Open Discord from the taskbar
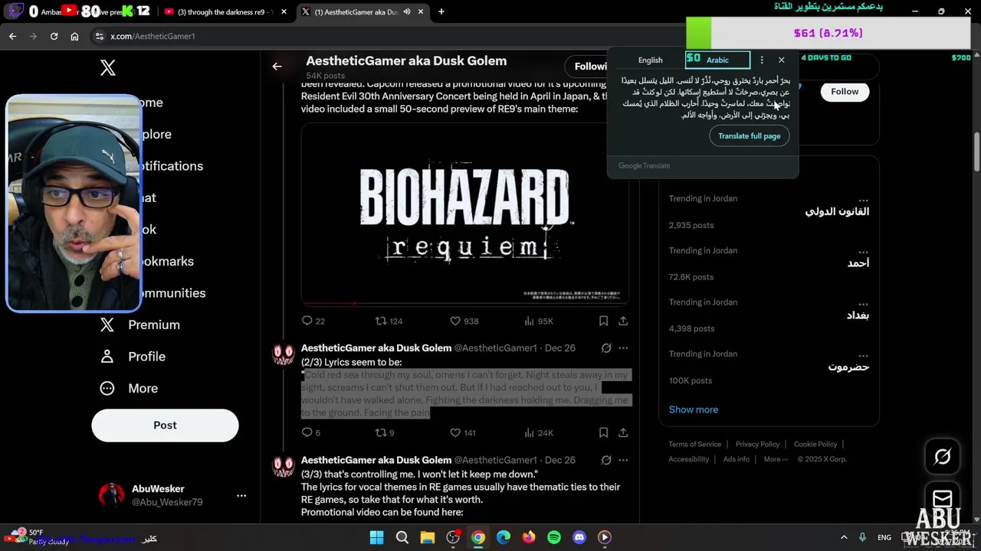Viewport: 981px width, 551px height. tap(579, 537)
